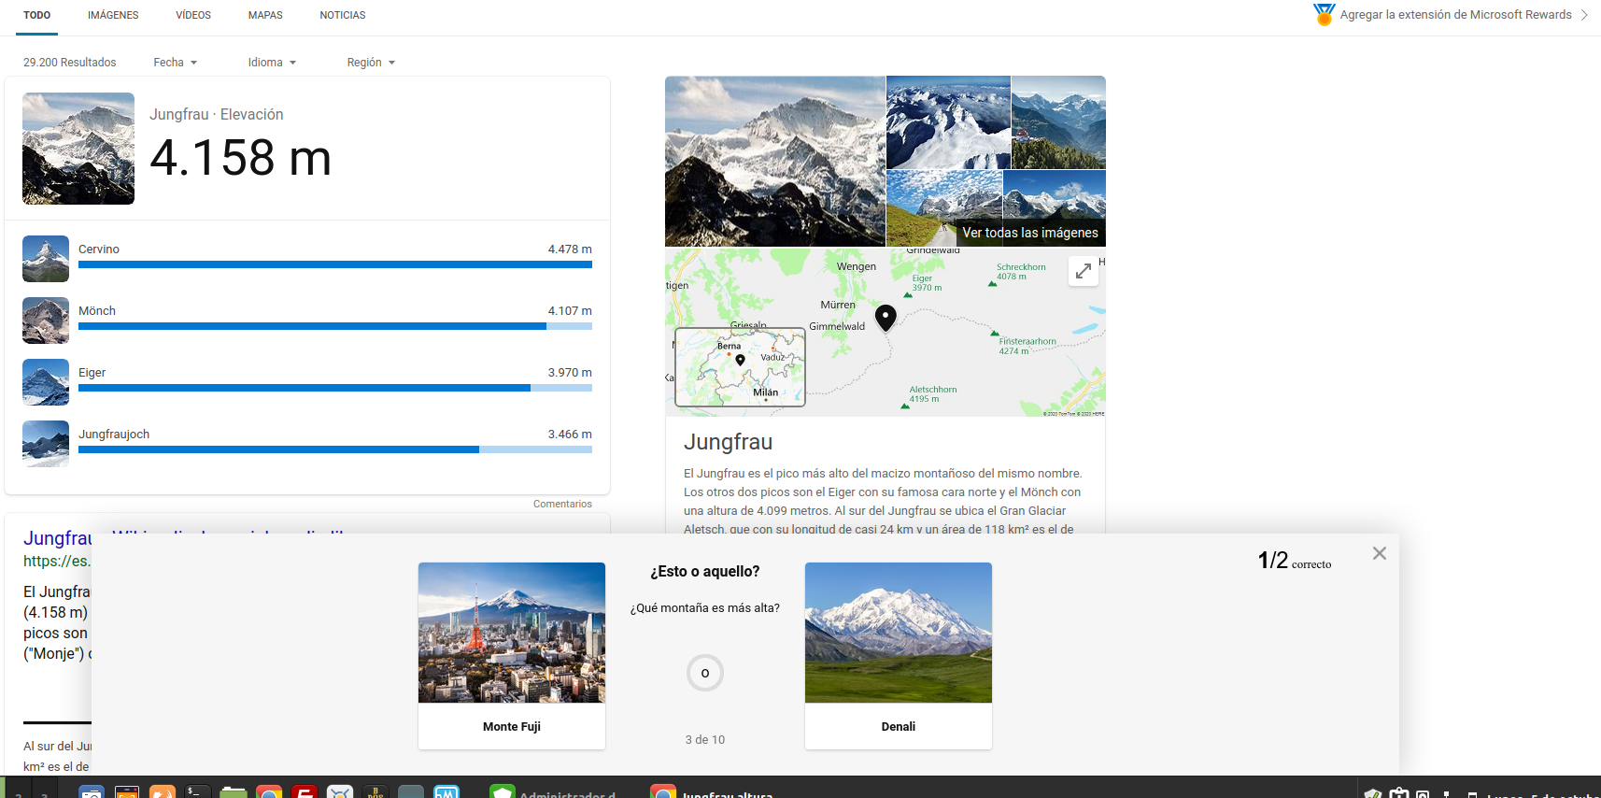Viewport: 1601px width, 798px height.
Task: Click the Cervino elevation bar
Action: point(334,264)
